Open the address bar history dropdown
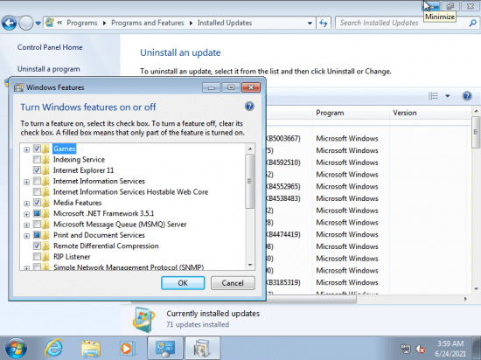Screen dimensions: 481x360 click(x=310, y=23)
